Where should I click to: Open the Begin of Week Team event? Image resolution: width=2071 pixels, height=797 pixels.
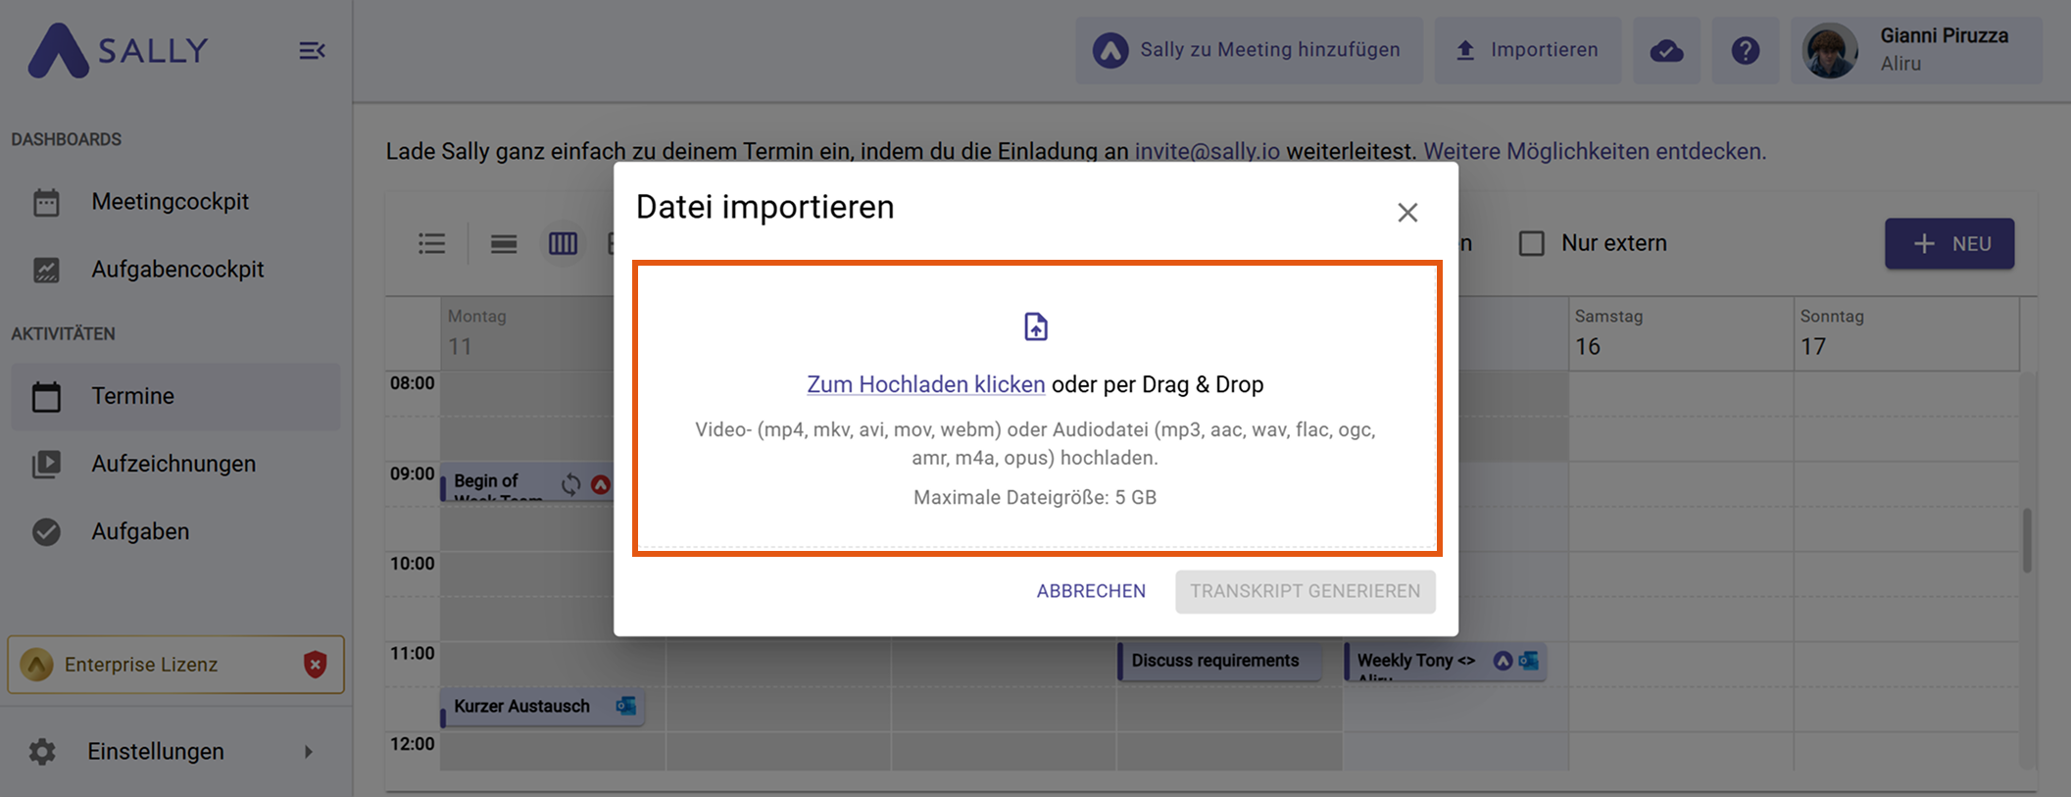point(525,482)
